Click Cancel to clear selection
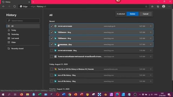Image resolution: width=173 pixels, height=97 pixels. 145,14
